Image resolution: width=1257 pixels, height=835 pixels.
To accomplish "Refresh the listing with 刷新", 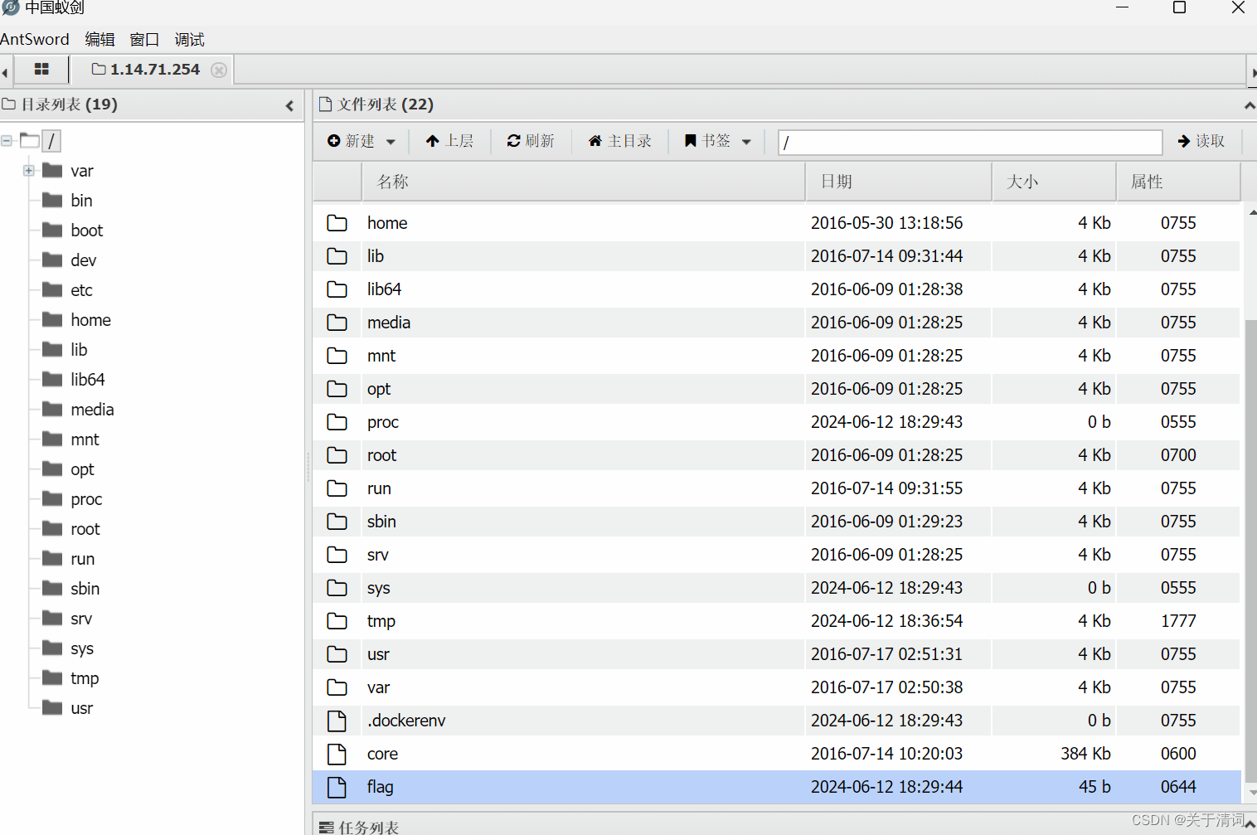I will 531,141.
